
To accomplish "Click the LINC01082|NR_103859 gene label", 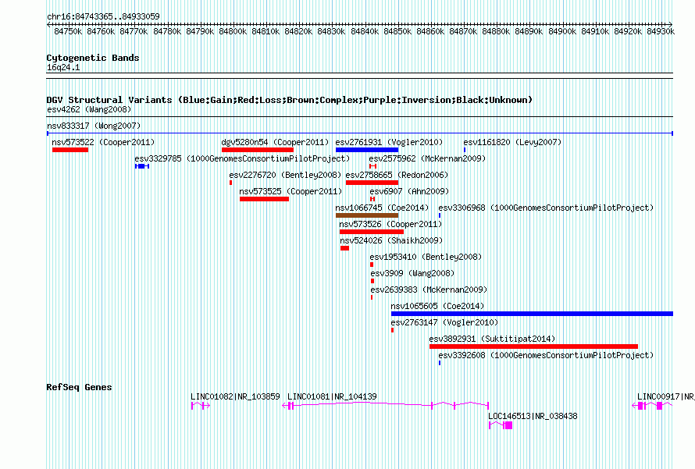I will pos(235,396).
